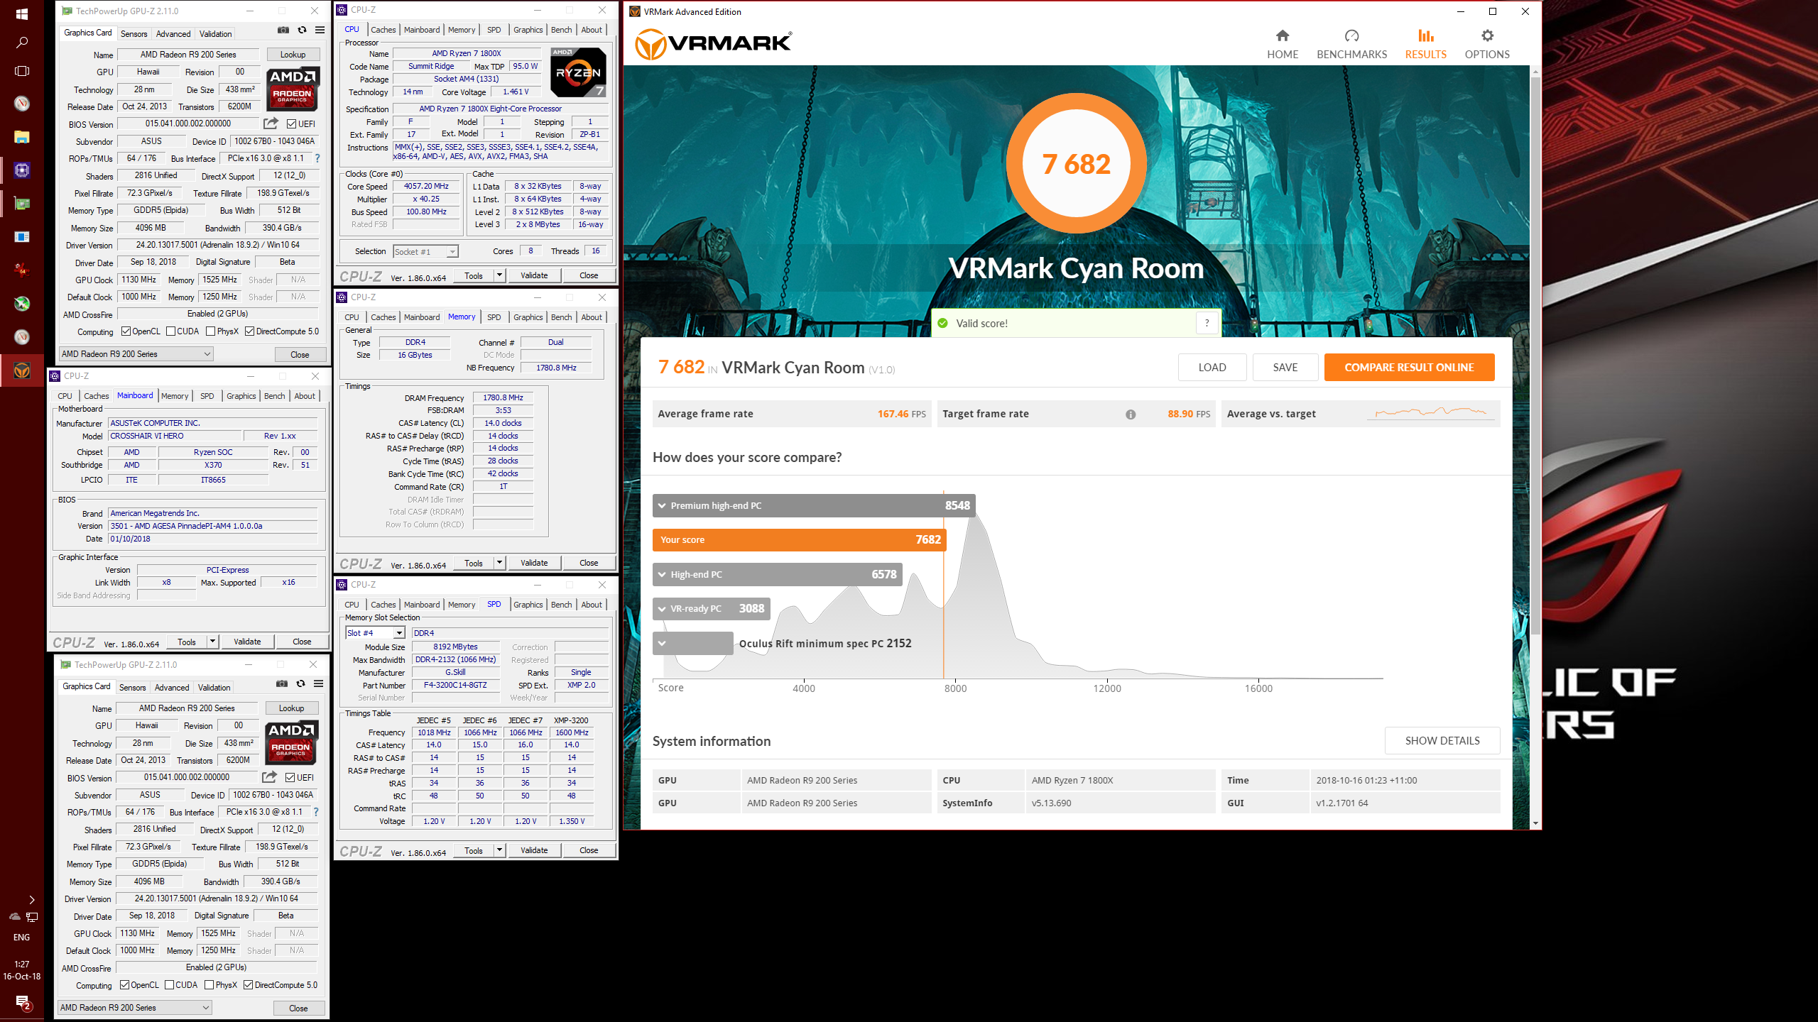Open the VRMark BENCHMARKS section
Screen dimensions: 1818x1022
pos(1351,44)
